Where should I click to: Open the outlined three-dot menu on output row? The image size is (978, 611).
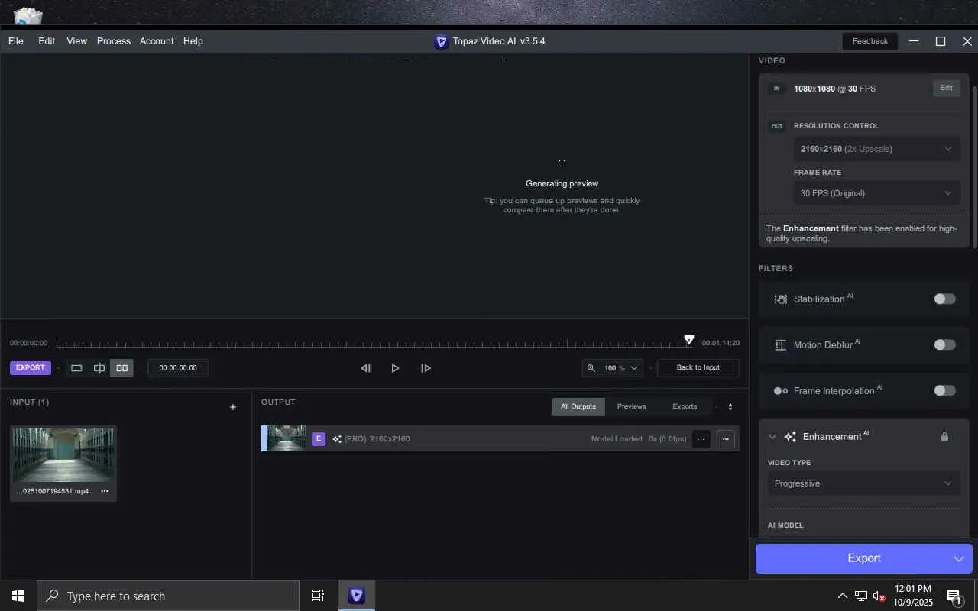tap(726, 439)
